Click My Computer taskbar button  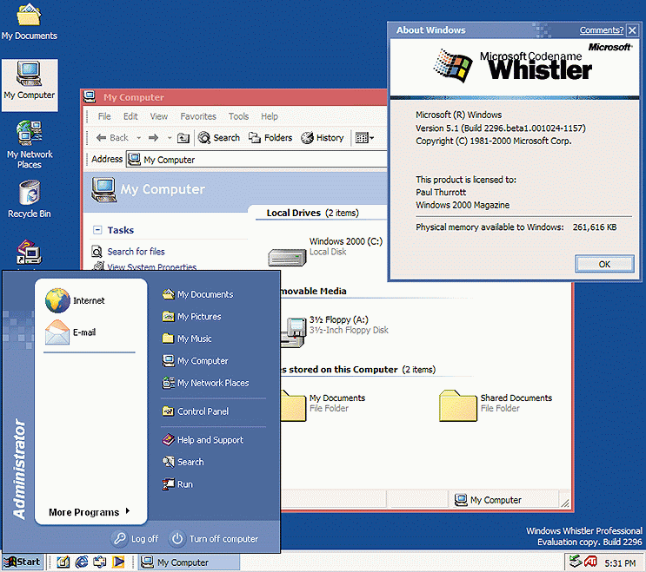(x=189, y=562)
